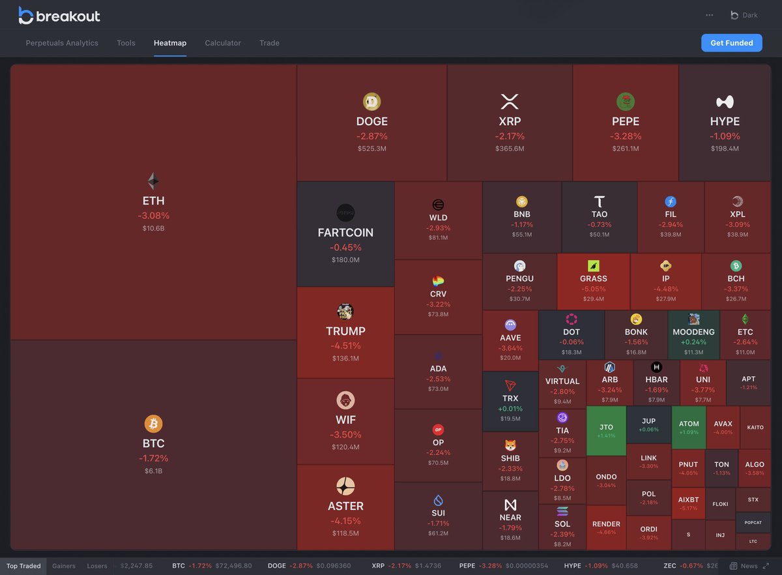This screenshot has height=575, width=782.
Task: Click the TRUMP coin icon
Action: pos(345,312)
